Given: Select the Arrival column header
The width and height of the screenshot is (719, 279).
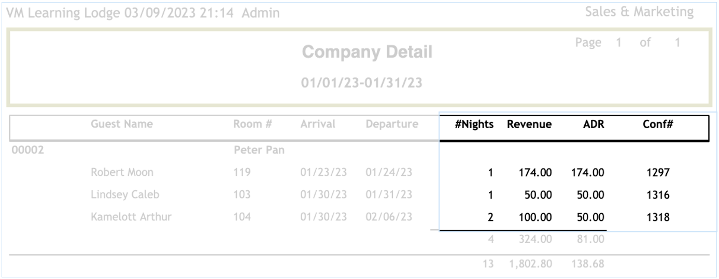Looking at the screenshot, I should coord(318,124).
